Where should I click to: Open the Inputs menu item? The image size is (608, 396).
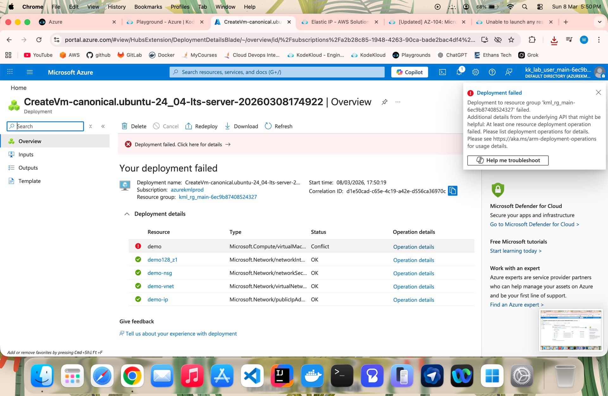click(x=26, y=154)
